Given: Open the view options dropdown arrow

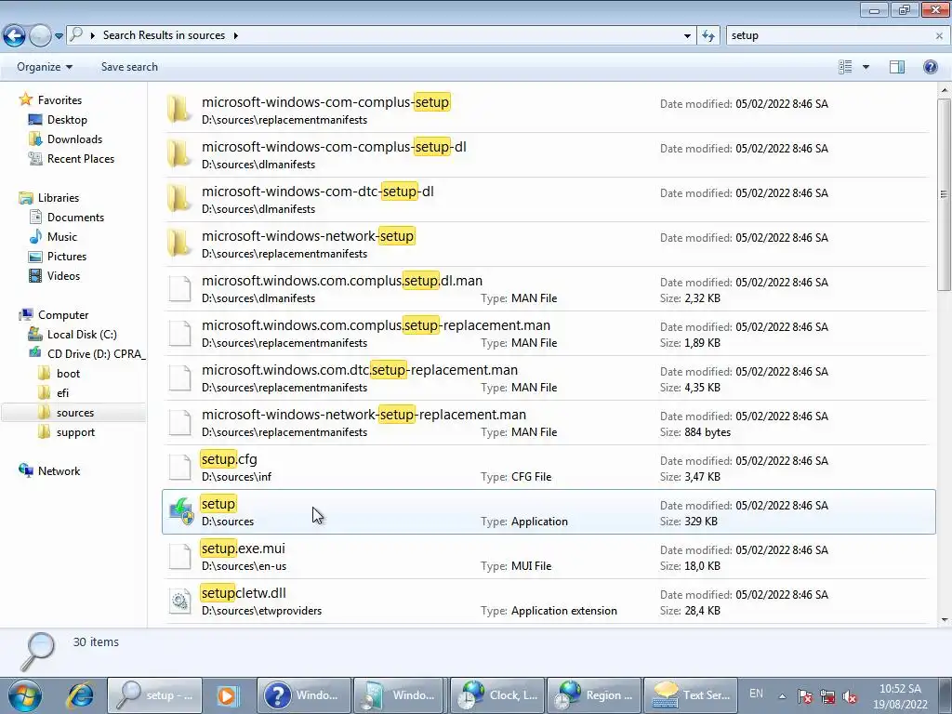Looking at the screenshot, I should point(866,67).
